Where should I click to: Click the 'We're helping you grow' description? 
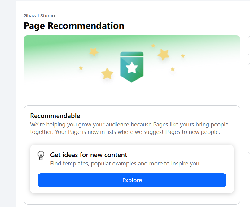[x=129, y=128]
